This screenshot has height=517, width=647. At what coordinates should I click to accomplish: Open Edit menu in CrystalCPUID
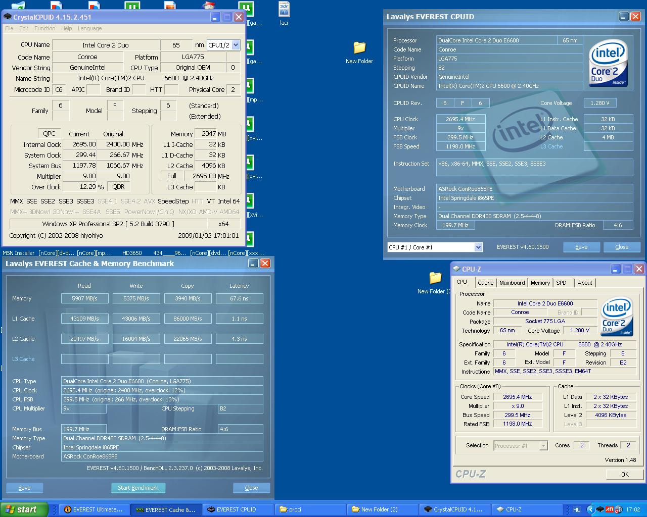(24, 28)
